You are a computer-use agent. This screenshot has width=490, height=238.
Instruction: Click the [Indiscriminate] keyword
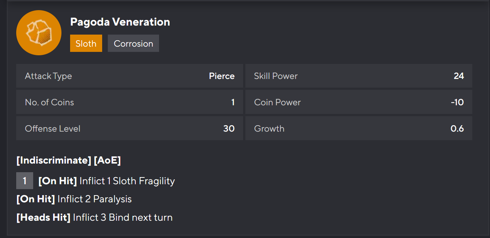coord(54,161)
